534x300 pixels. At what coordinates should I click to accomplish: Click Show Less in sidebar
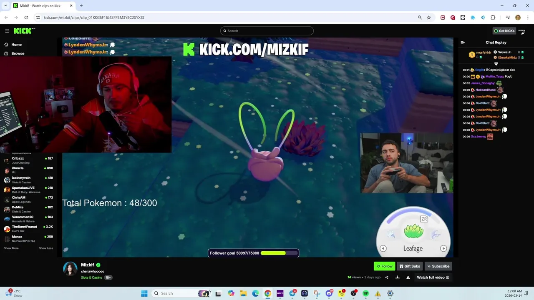coord(46,248)
